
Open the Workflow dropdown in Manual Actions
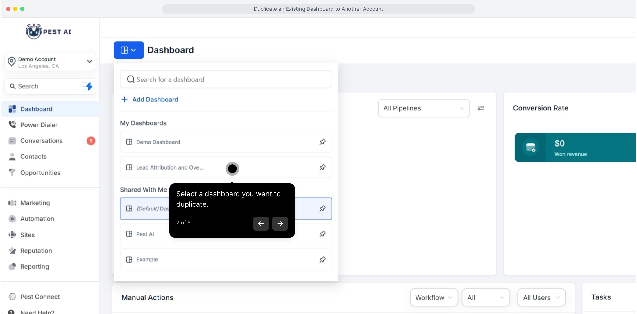(x=434, y=297)
